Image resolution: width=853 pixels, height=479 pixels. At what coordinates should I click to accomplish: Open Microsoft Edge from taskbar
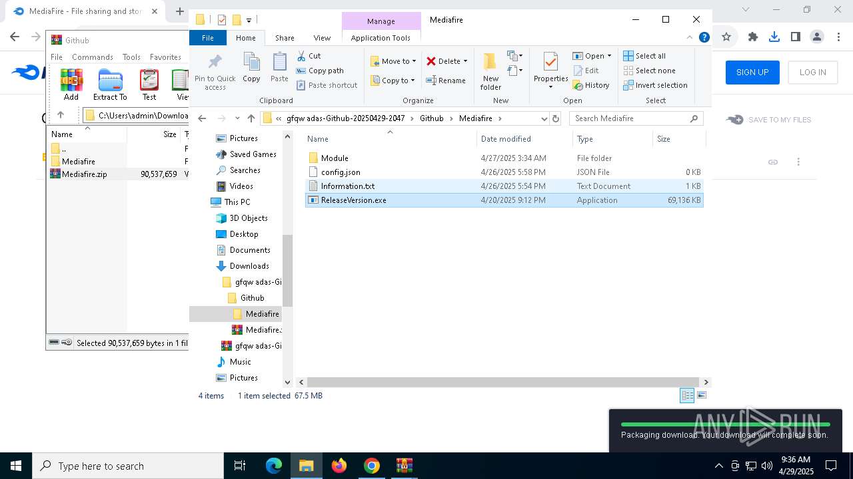click(274, 466)
